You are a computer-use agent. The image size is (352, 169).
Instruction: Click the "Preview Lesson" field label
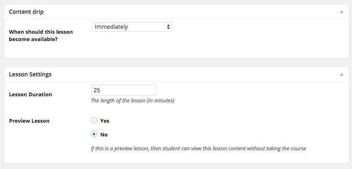[29, 121]
